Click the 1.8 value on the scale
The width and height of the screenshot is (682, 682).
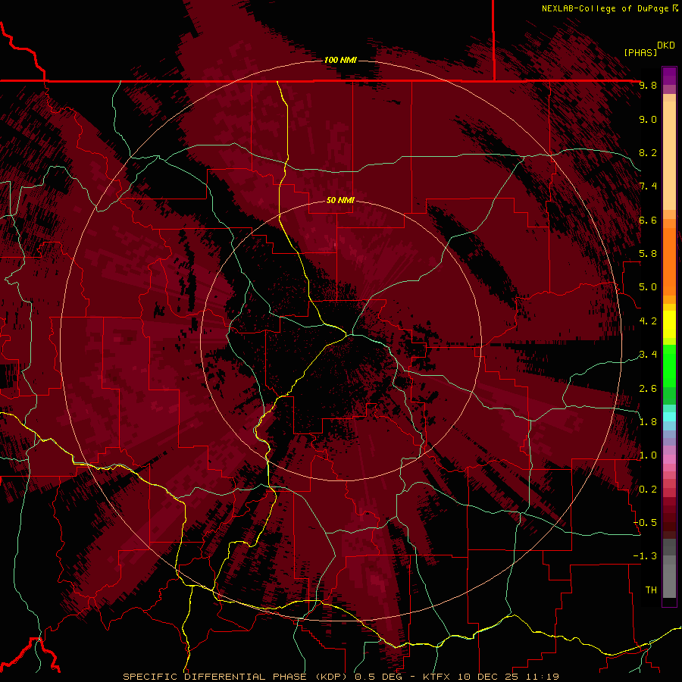pos(648,422)
